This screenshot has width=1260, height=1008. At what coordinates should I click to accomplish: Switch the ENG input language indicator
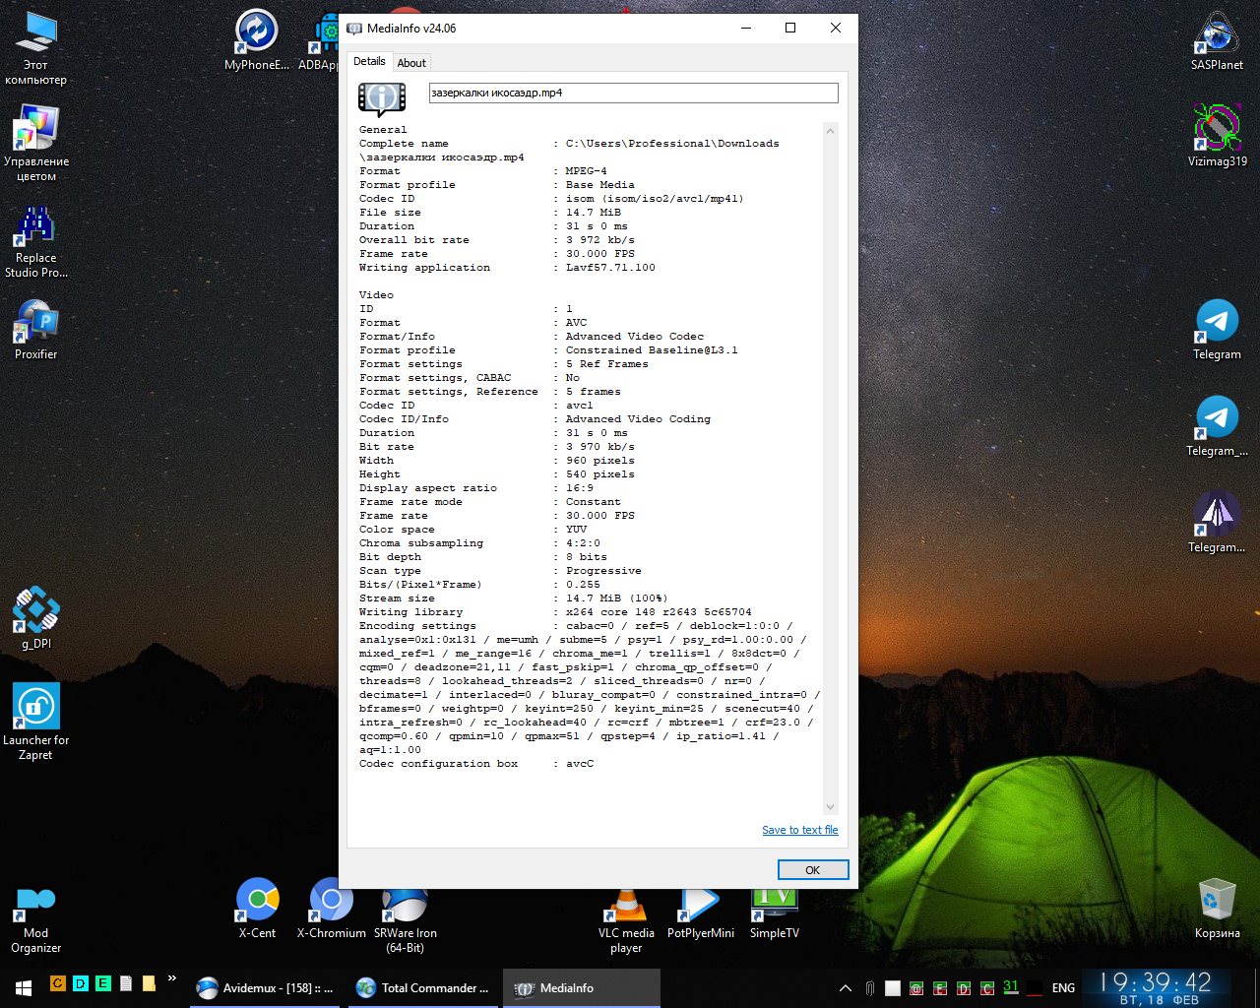point(1063,988)
